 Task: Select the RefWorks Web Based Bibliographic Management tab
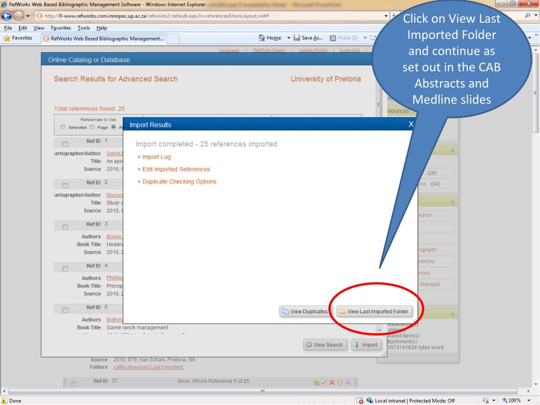click(x=104, y=38)
